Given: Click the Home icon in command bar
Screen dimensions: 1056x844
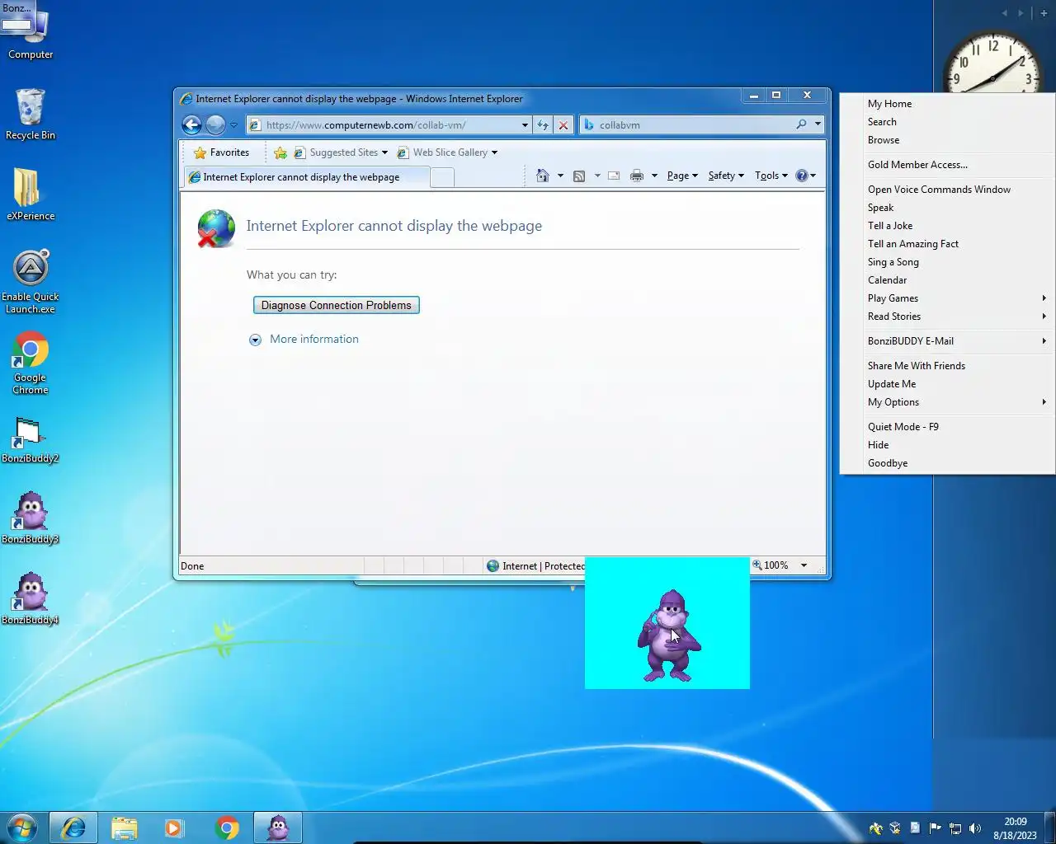Looking at the screenshot, I should 542,176.
